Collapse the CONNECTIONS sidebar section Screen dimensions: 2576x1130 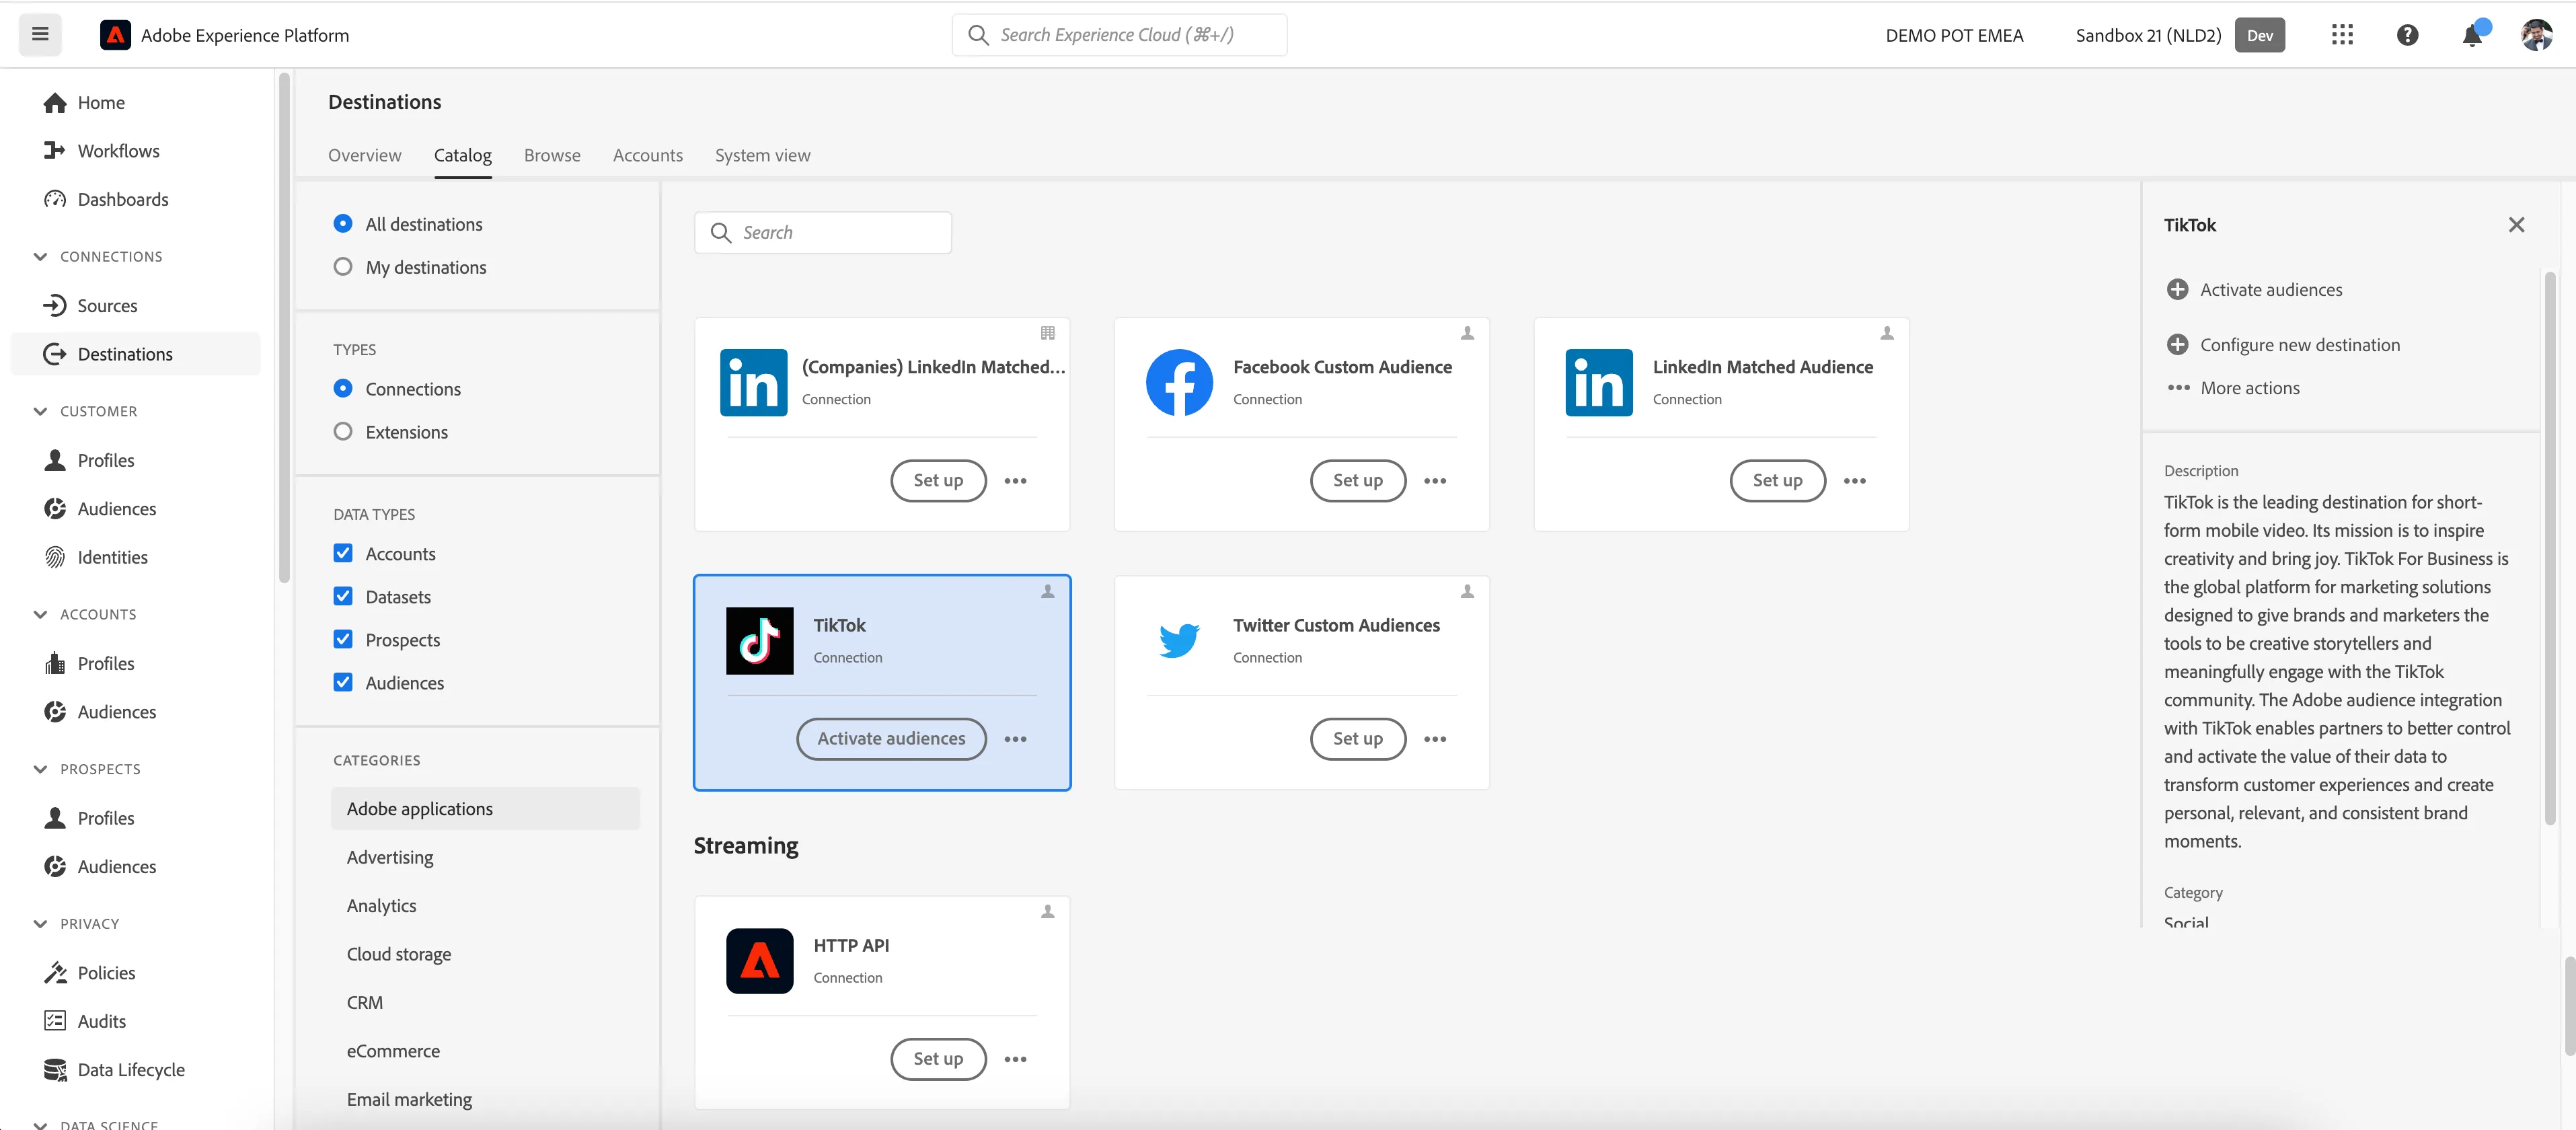pyautogui.click(x=40, y=257)
